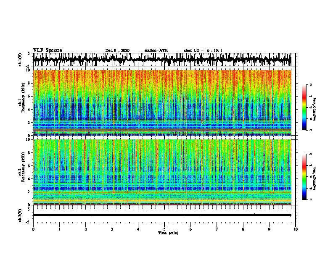Click the date text "Dec. 8, 2020"
The height and width of the screenshot is (257, 333).
coord(117,50)
